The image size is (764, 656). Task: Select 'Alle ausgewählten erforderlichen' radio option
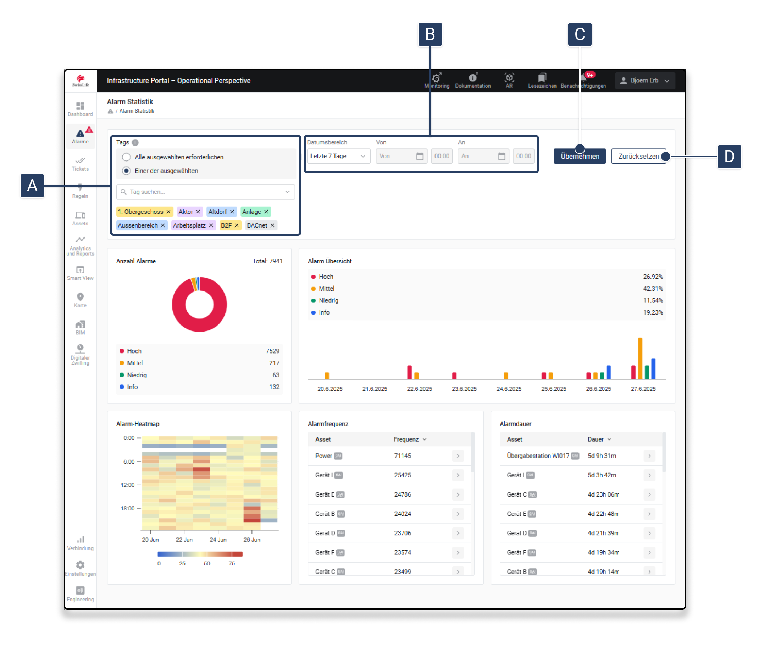click(127, 157)
